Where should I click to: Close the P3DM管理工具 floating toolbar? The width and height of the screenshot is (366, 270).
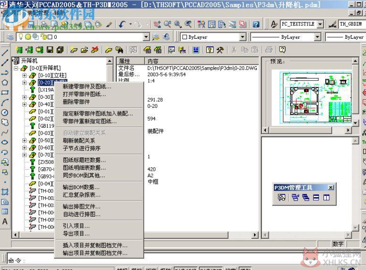pyautogui.click(x=331, y=187)
